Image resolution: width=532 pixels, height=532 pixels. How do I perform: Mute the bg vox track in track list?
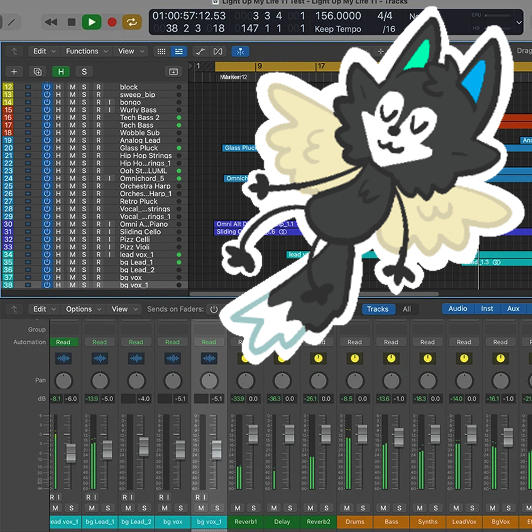click(72, 277)
